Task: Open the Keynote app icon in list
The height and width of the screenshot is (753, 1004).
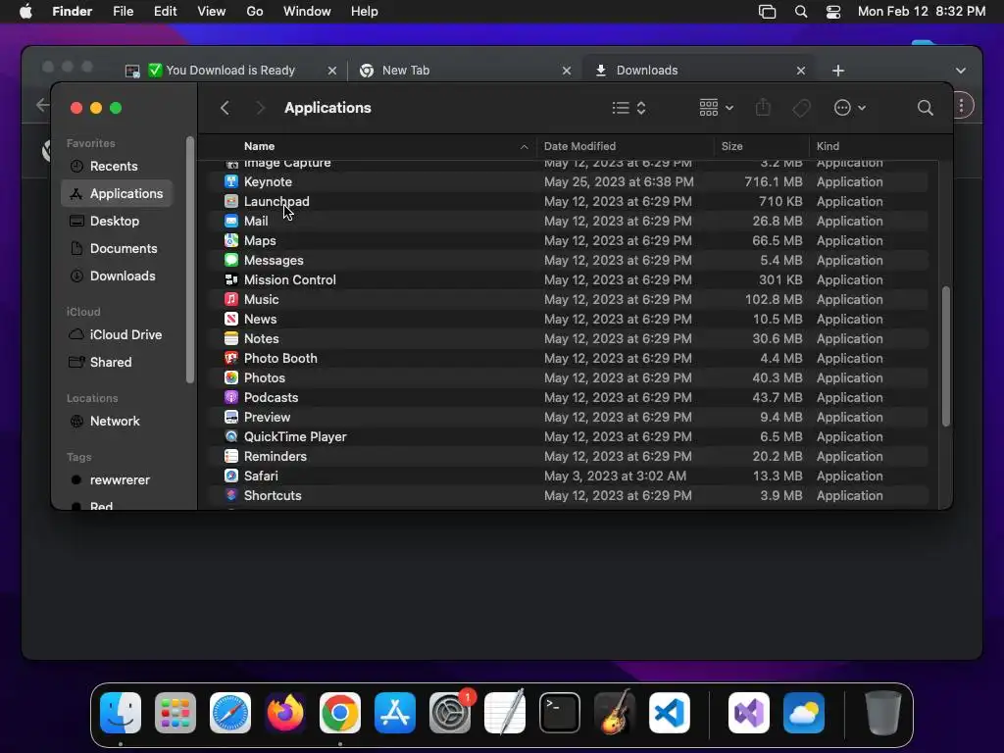Action: click(x=231, y=181)
